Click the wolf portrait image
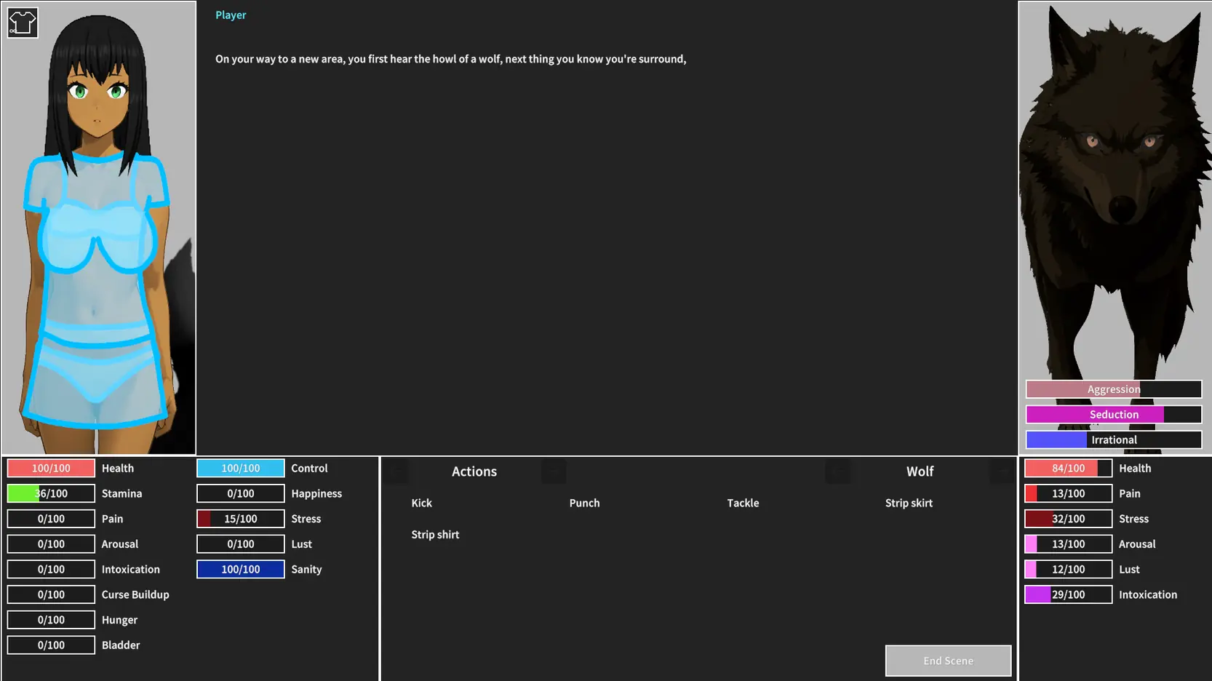The width and height of the screenshot is (1212, 681). 1115,189
